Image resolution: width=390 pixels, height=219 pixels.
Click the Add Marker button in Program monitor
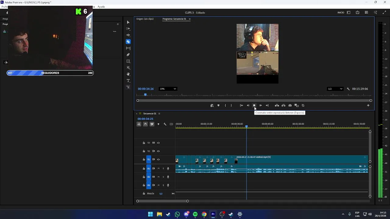pyautogui.click(x=218, y=106)
